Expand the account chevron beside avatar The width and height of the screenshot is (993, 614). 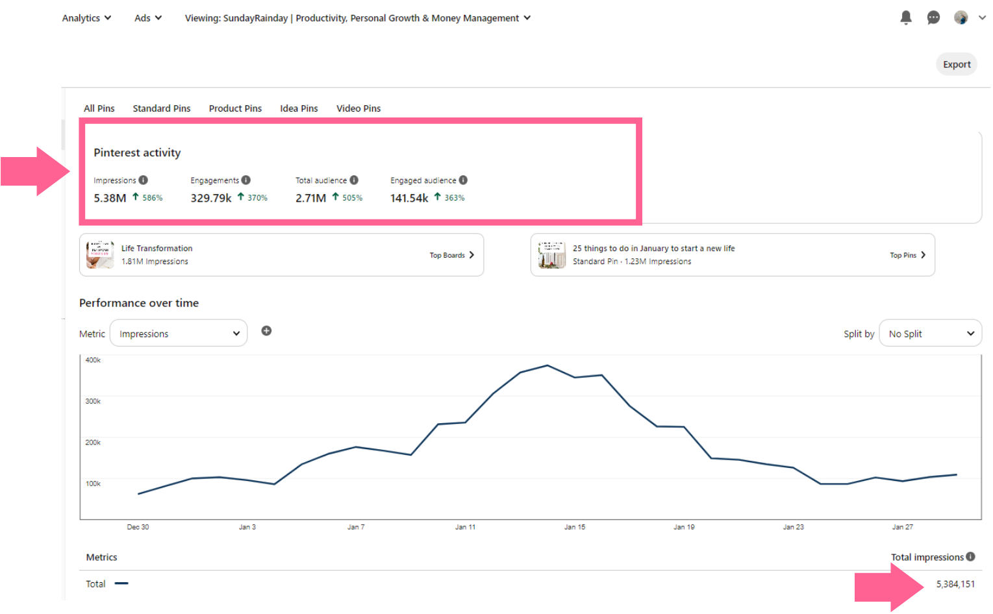(982, 18)
